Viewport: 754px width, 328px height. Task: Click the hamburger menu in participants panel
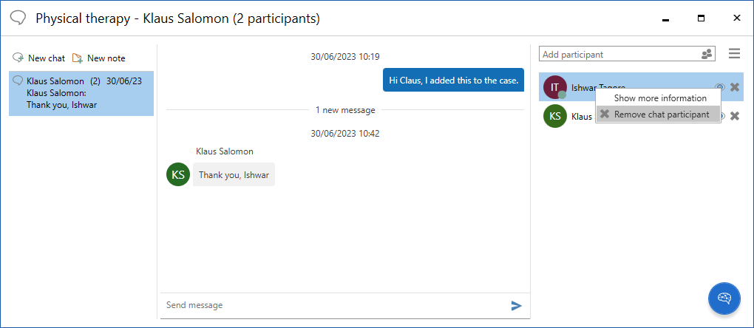(x=734, y=54)
